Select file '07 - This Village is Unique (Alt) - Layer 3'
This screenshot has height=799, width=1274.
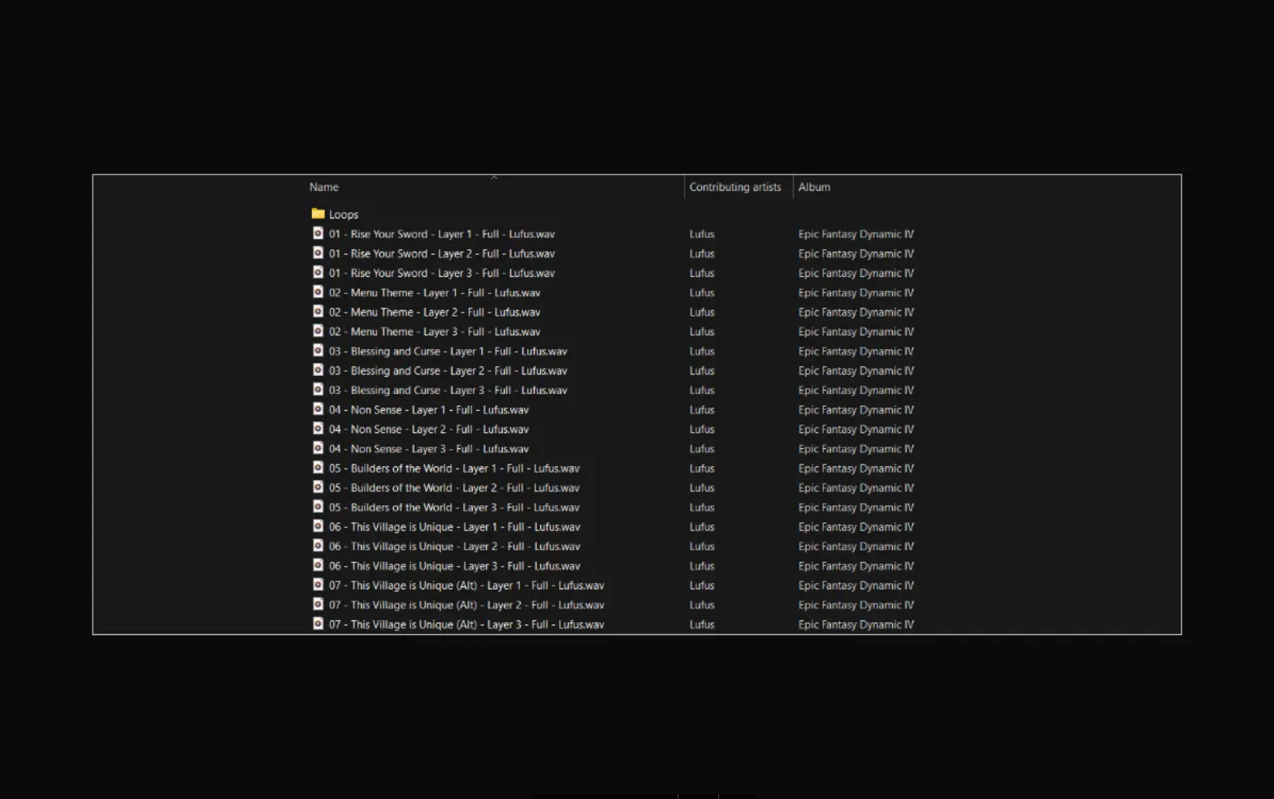click(x=466, y=624)
